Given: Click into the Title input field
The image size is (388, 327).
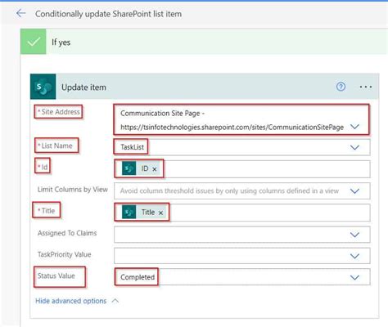Looking at the screenshot, I should pyautogui.click(x=242, y=213).
